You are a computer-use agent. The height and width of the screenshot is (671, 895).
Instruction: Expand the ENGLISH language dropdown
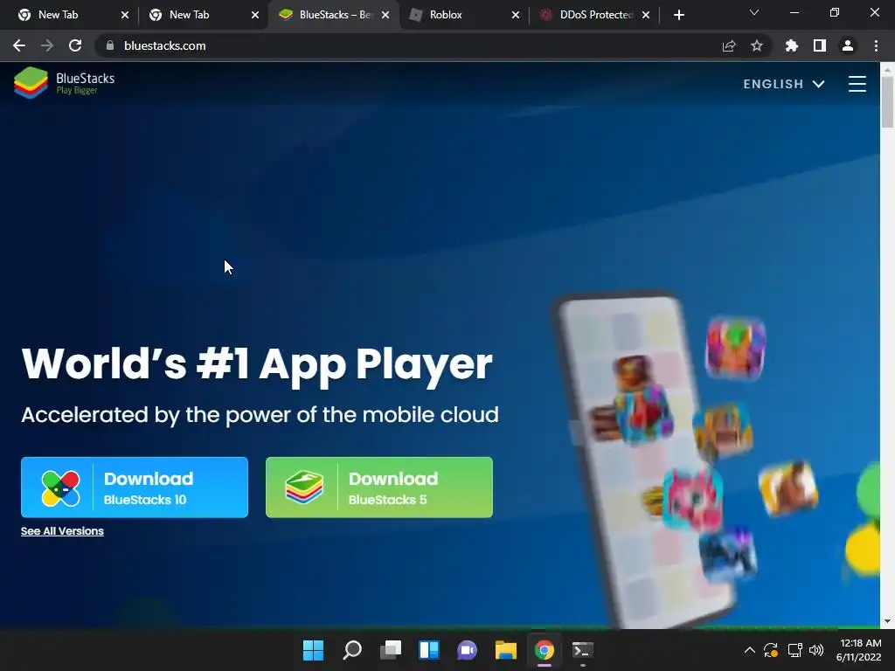(x=784, y=84)
